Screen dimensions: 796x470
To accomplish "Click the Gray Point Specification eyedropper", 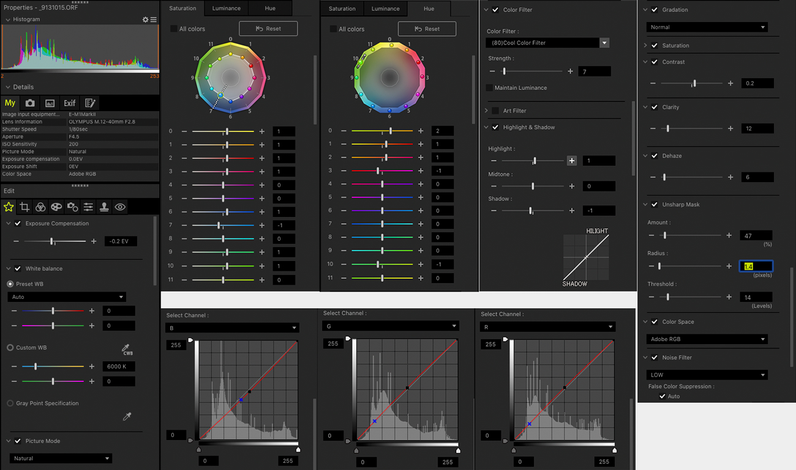I will click(x=127, y=416).
